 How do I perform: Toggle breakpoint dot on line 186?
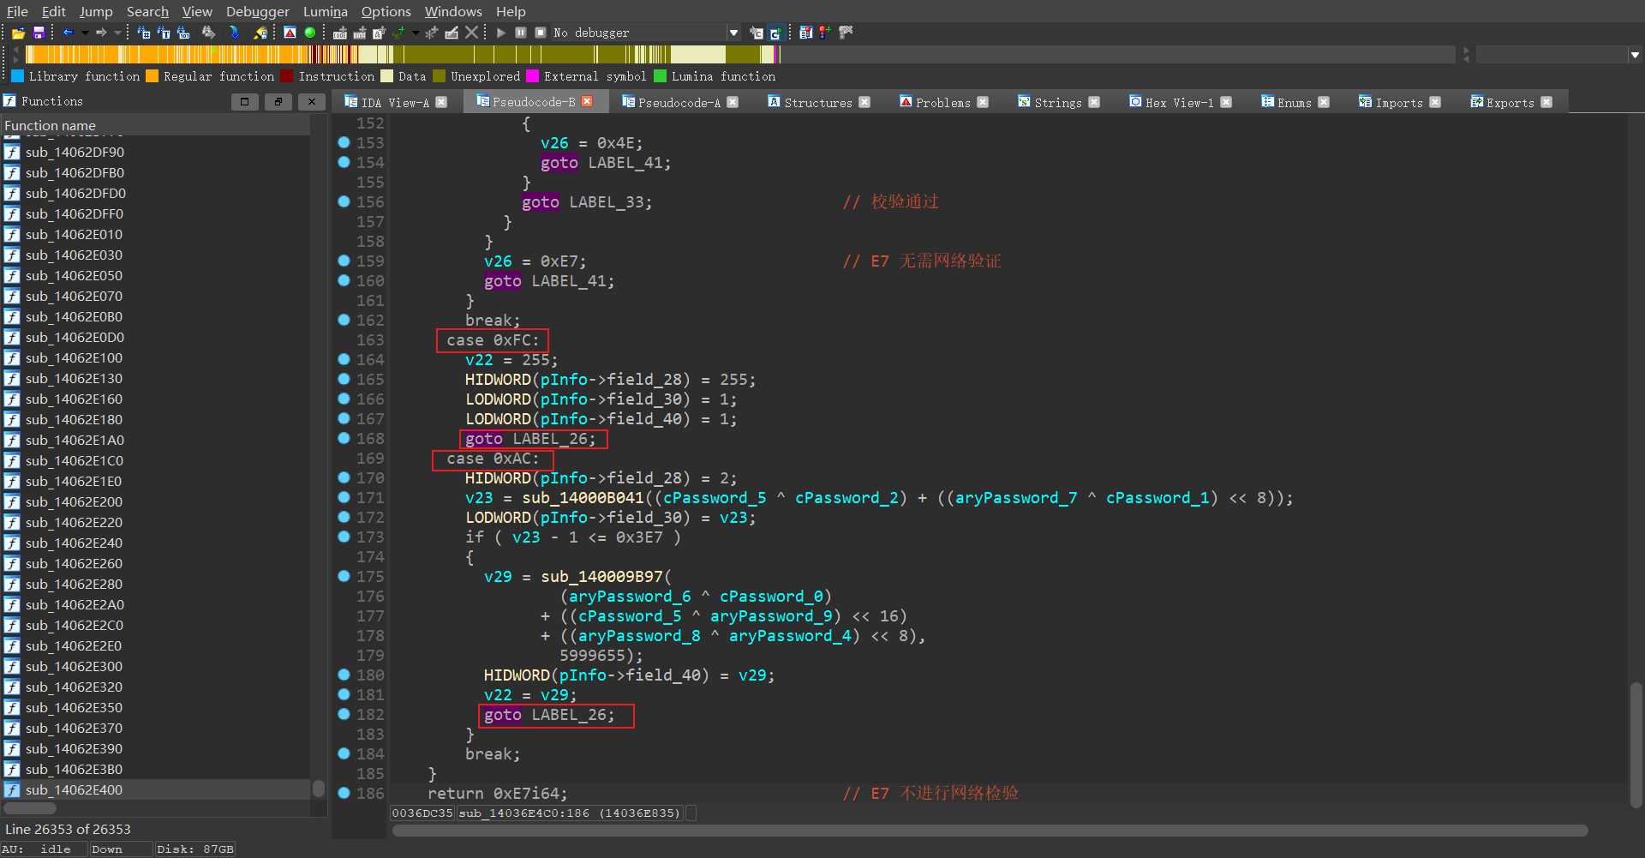point(344,794)
